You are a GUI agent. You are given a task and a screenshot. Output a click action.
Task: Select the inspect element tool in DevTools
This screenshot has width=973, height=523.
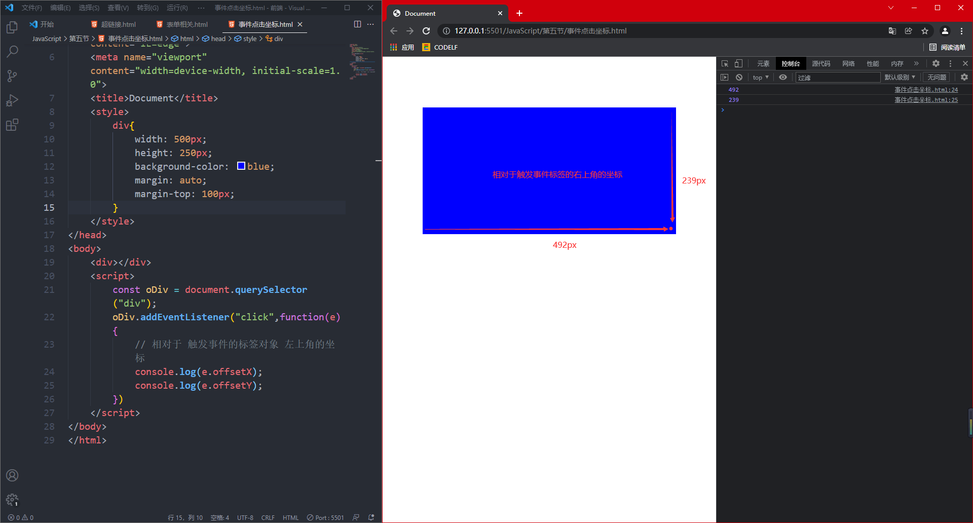725,63
